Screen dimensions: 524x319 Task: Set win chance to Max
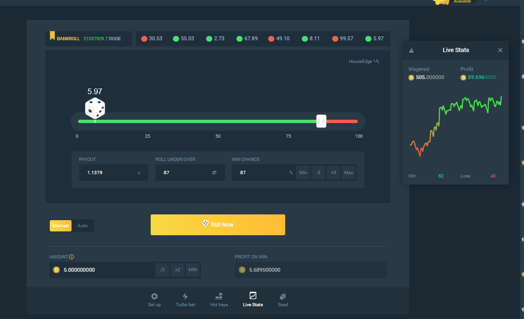(349, 173)
